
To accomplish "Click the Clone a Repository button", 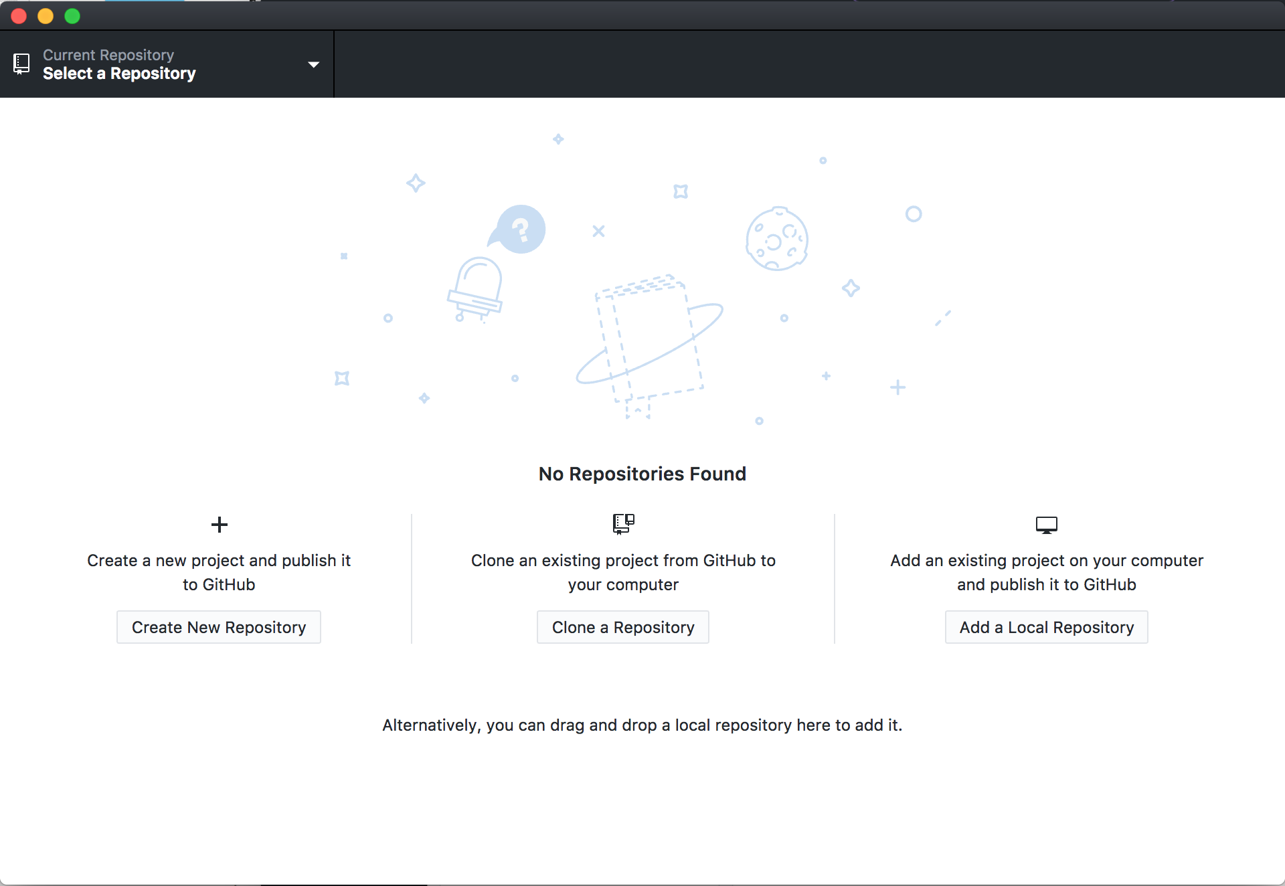I will (623, 627).
